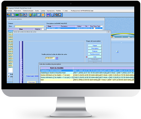Viewport: 141px width, 119px height.
Task: Open the crossed wrench tools icon
Action: tap(57, 15)
